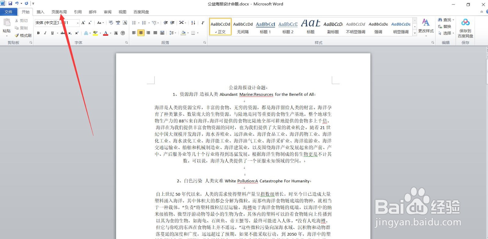Click the Grow Font icon
Image resolution: width=488 pixels, height=239 pixels.
(x=83, y=23)
